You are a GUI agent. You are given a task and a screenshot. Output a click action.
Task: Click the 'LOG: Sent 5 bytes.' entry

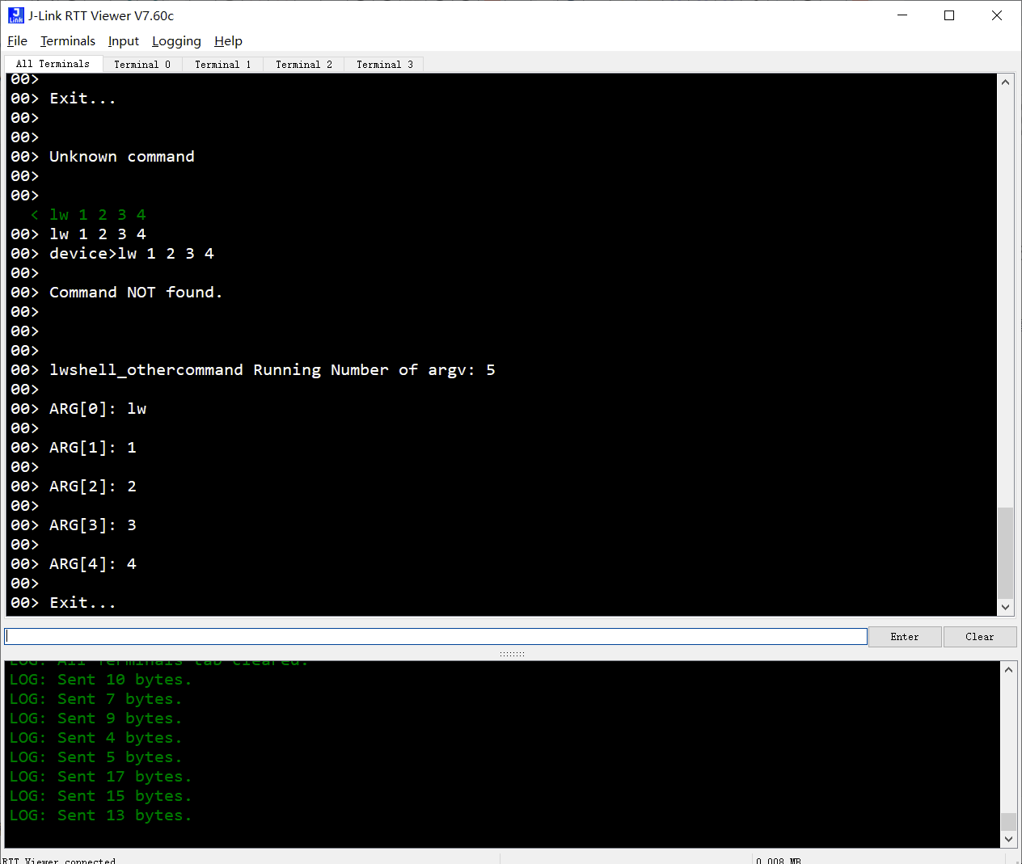pyautogui.click(x=96, y=757)
